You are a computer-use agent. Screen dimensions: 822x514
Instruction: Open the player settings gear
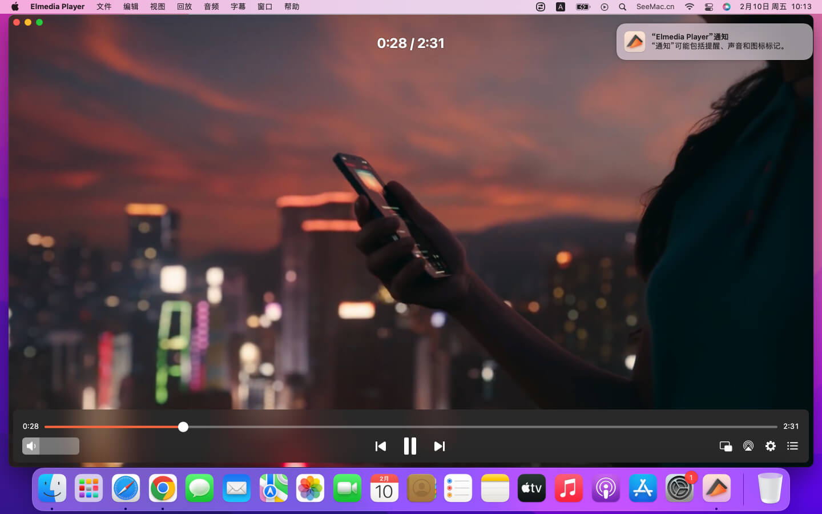click(770, 446)
